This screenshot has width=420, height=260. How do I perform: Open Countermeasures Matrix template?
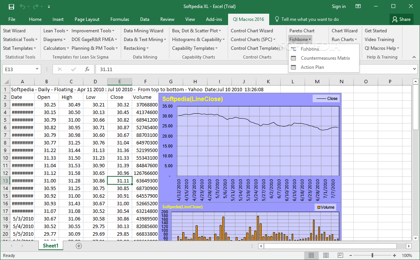[x=325, y=58]
